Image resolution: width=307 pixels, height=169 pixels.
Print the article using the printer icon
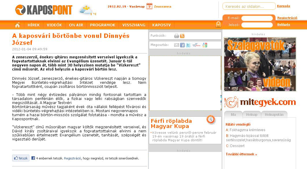click(176, 36)
